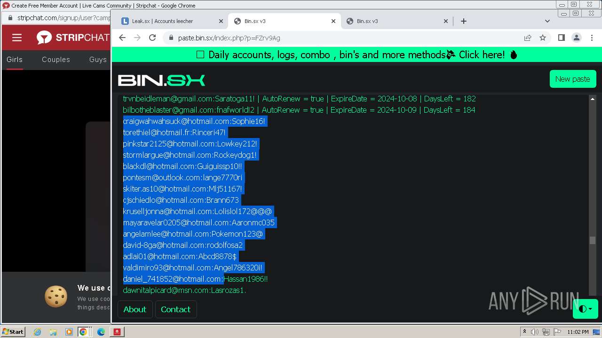Viewport: 602px width, 338px height.
Task: Open Windows Media Player taskbar icon
Action: pos(69,332)
